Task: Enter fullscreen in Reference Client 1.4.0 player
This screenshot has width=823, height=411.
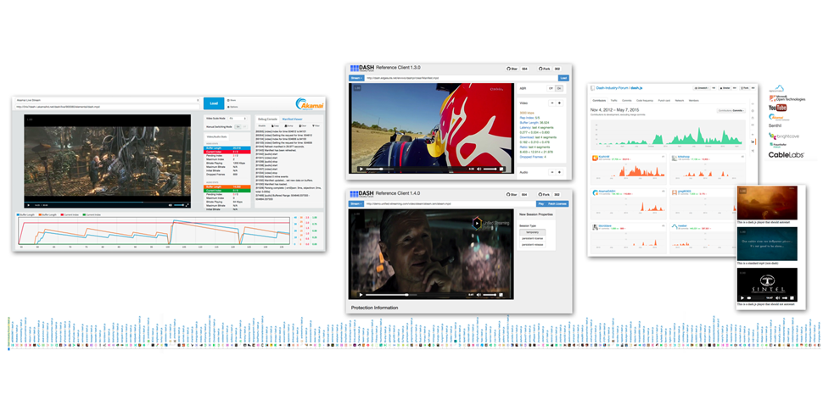Action: [x=501, y=295]
